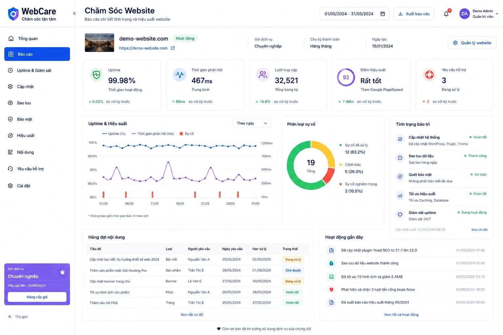Collapse sidebar using the double chevron icon

74,13
